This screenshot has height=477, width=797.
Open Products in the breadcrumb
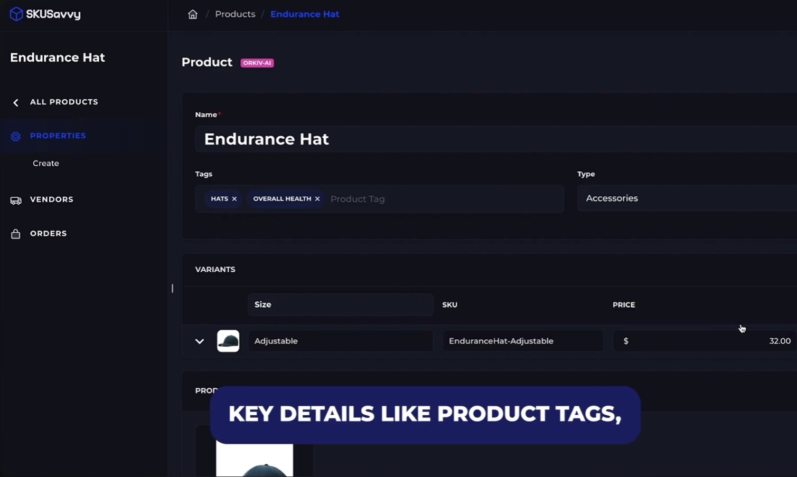235,14
